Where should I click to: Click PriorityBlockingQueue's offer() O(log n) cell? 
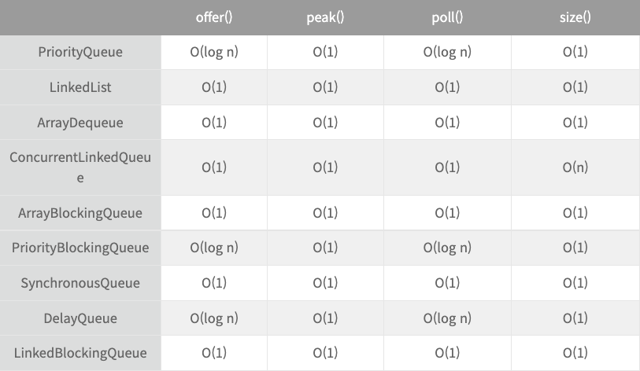[214, 248]
